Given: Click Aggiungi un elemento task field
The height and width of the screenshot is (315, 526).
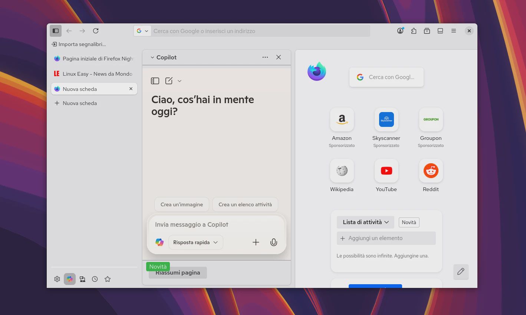Looking at the screenshot, I should pyautogui.click(x=386, y=238).
